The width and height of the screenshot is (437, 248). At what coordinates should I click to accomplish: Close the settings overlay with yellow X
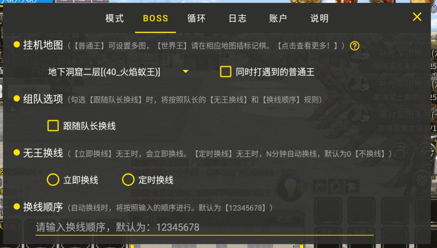tap(417, 17)
